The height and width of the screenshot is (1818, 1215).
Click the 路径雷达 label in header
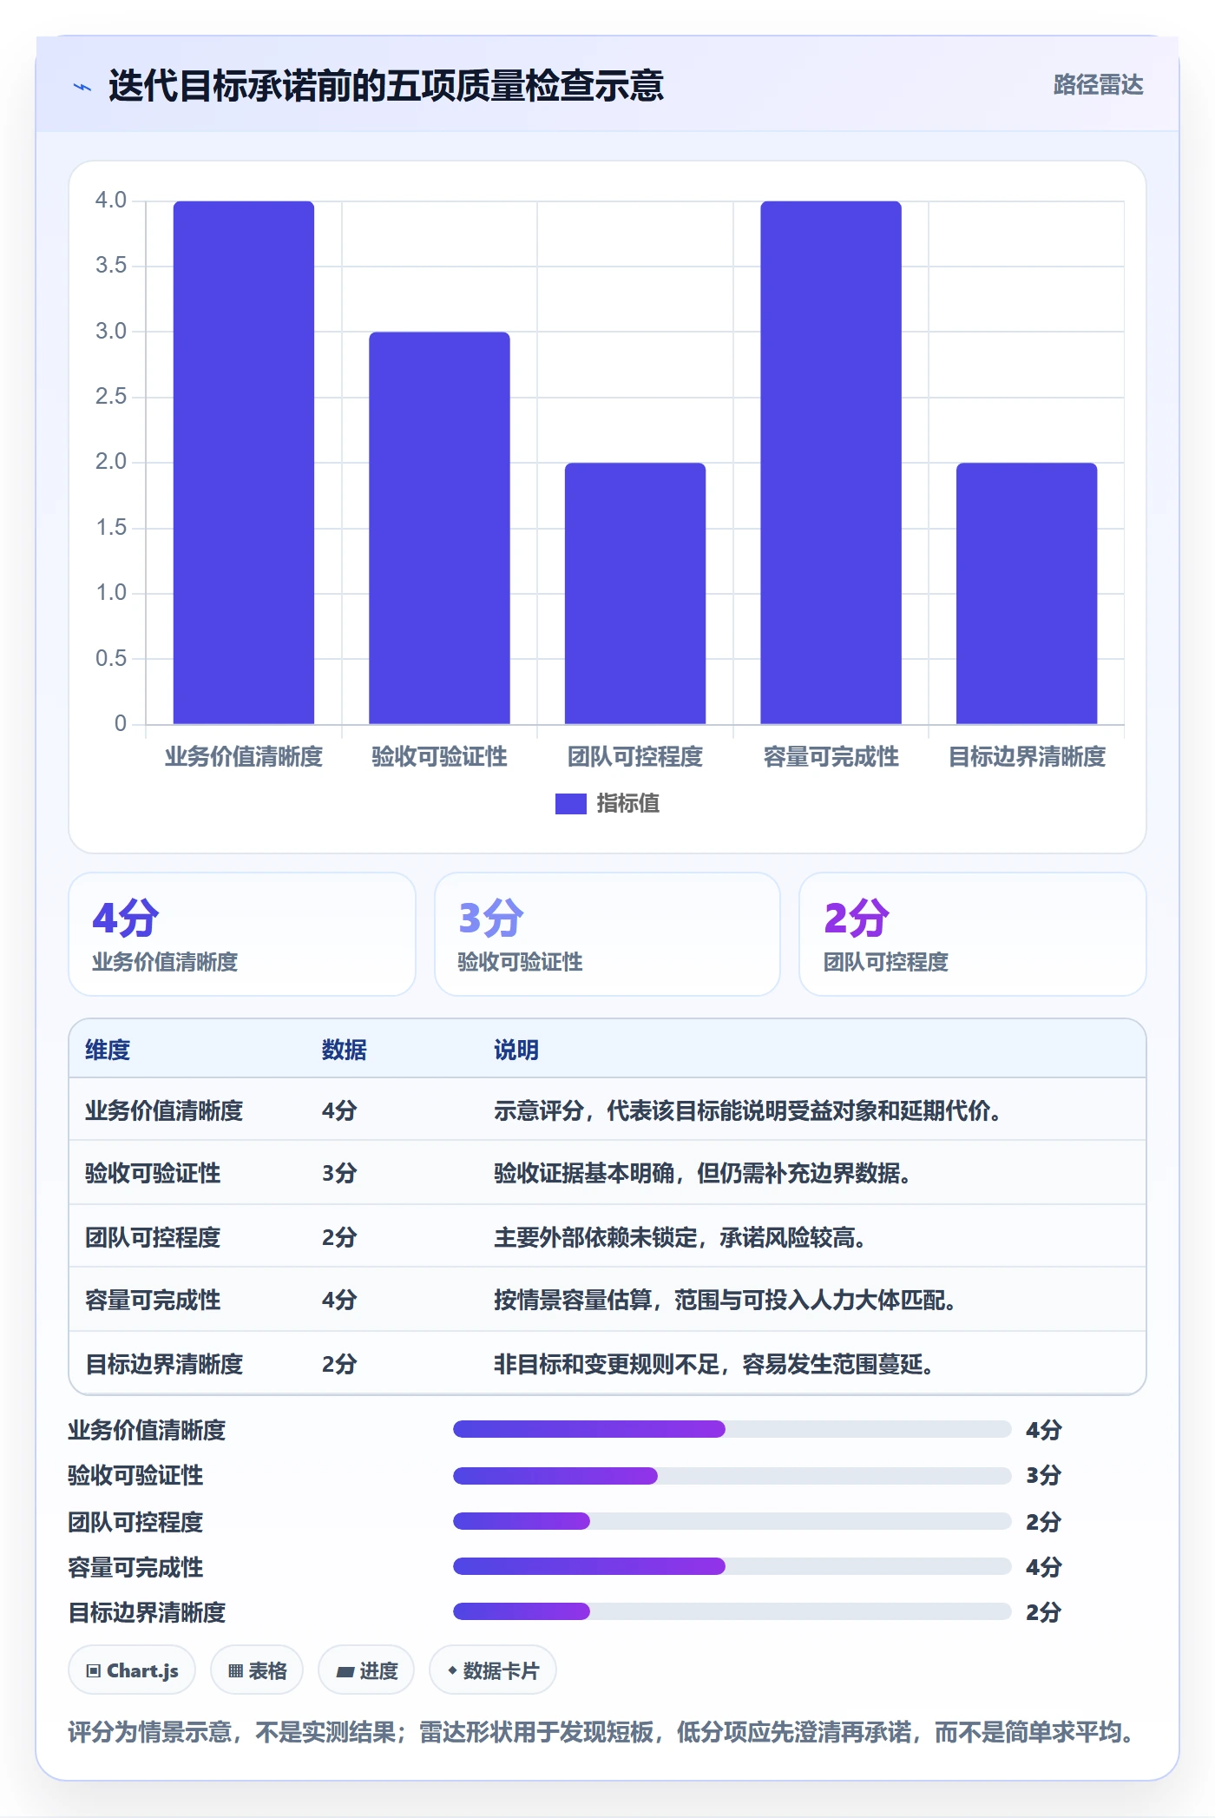tap(1098, 85)
